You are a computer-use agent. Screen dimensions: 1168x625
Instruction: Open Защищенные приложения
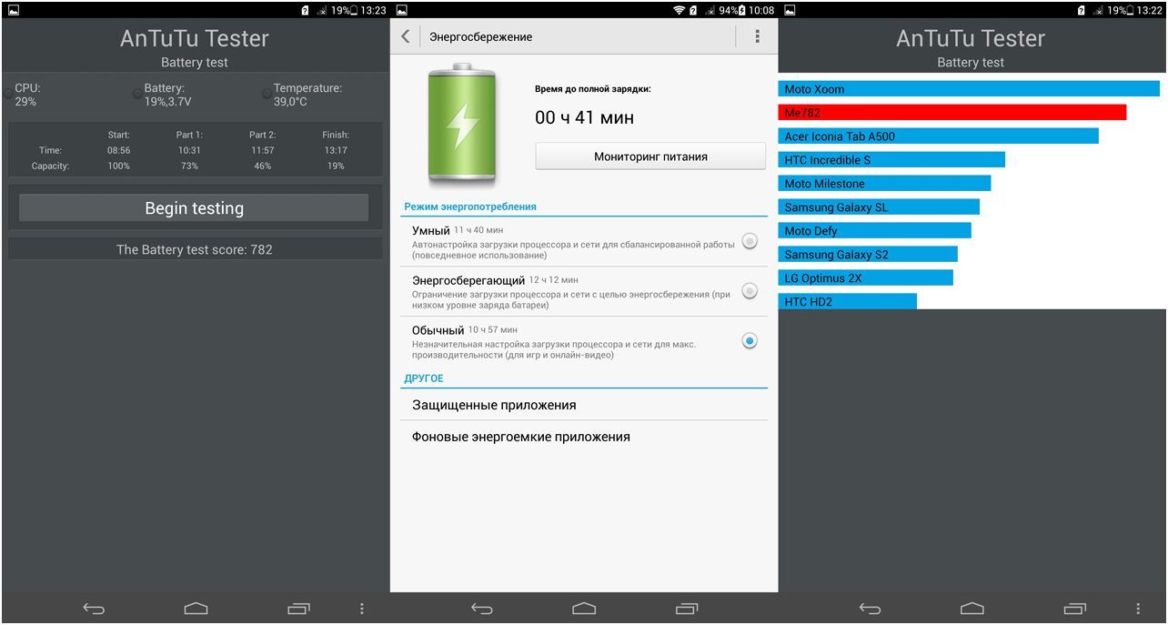point(497,404)
